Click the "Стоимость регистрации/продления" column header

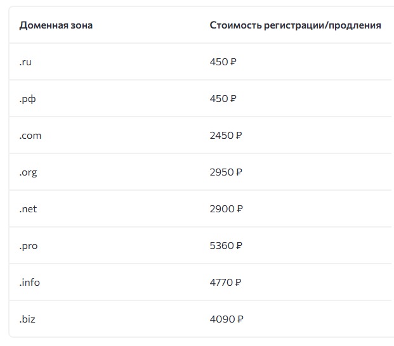[x=295, y=25]
